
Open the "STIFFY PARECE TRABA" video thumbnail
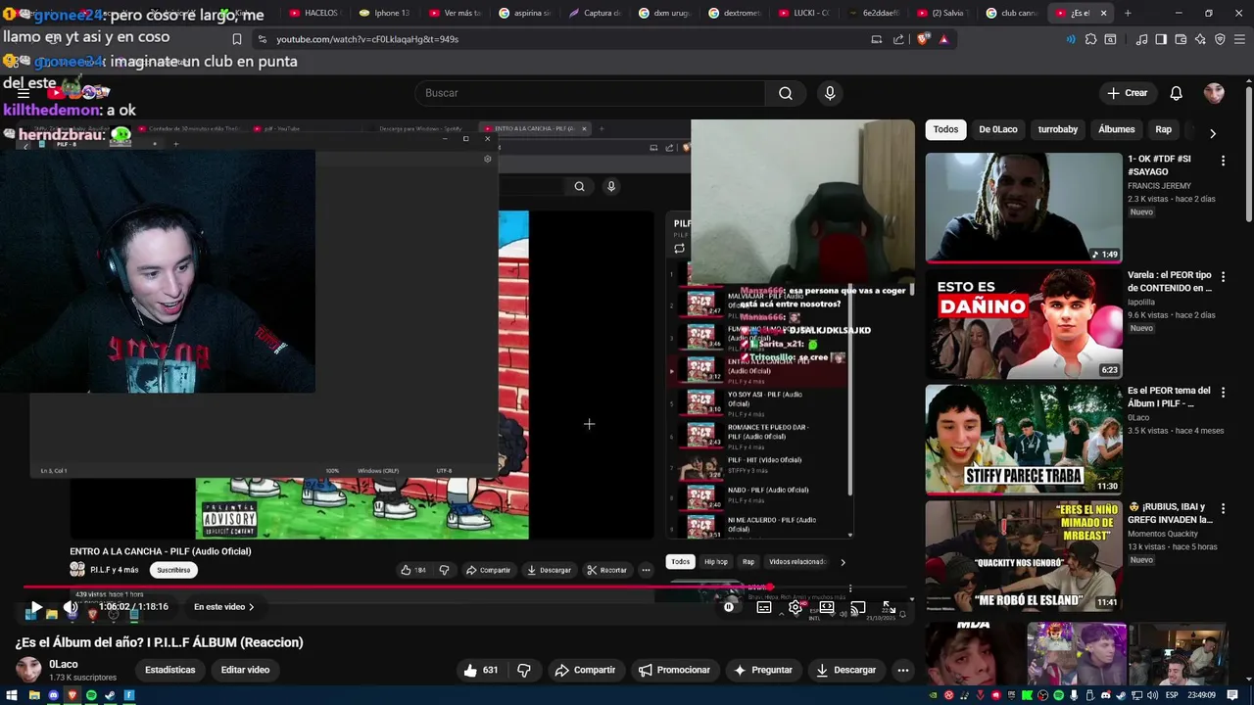click(1024, 439)
